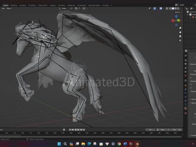Screen dimensions: 196x147
Task: Switch to the Modeling workspace tab
Action: click(x=13, y=5)
